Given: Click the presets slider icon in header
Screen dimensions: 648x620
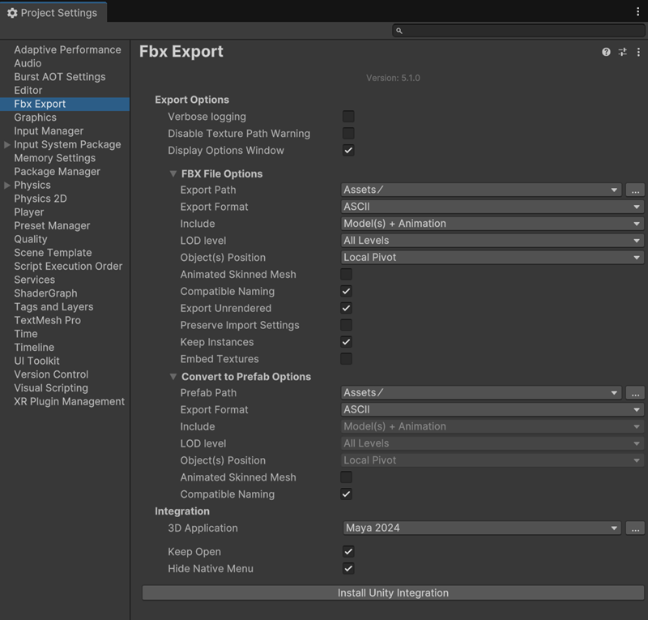Looking at the screenshot, I should [x=622, y=52].
